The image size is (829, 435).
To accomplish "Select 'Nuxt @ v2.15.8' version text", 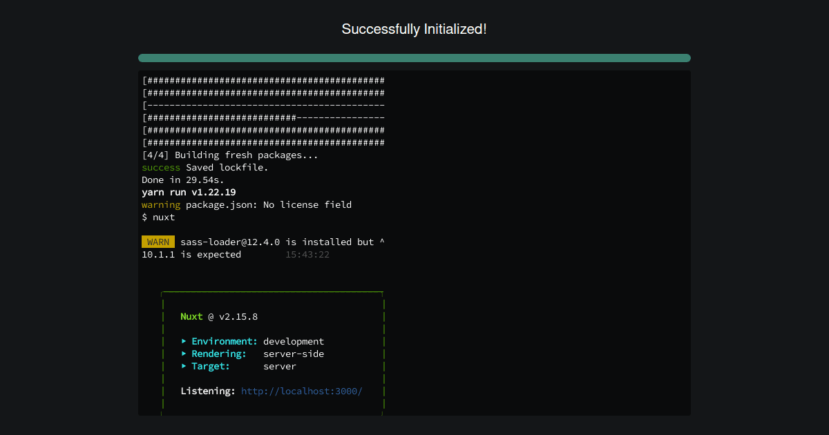I will 219,316.
